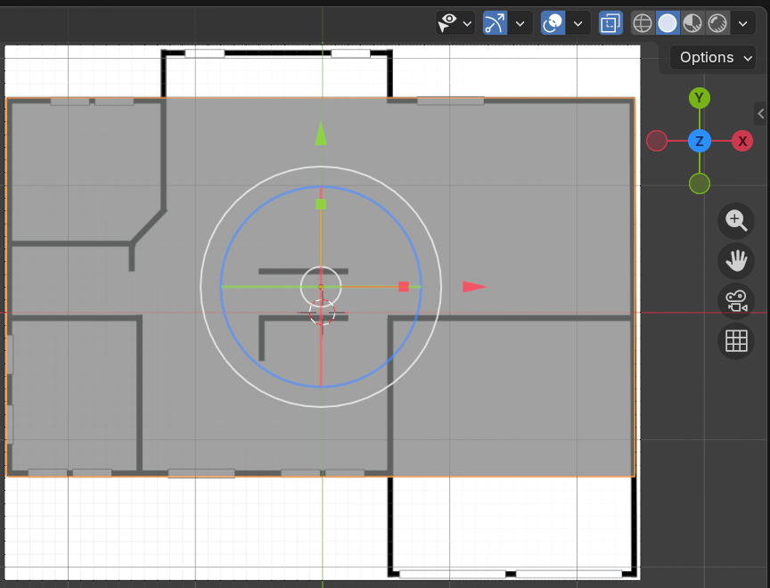770x588 pixels.
Task: Switch to Wireframe viewport shading
Action: pos(643,23)
